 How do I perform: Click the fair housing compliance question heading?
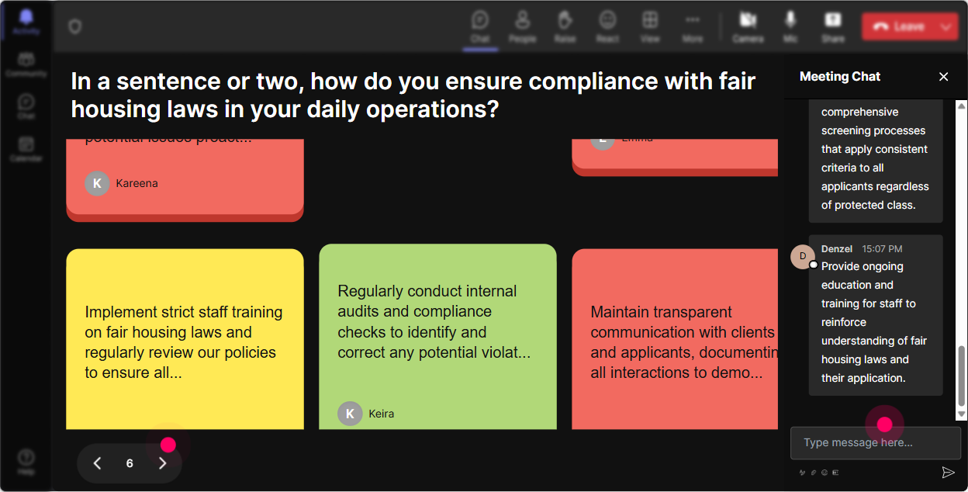[413, 95]
